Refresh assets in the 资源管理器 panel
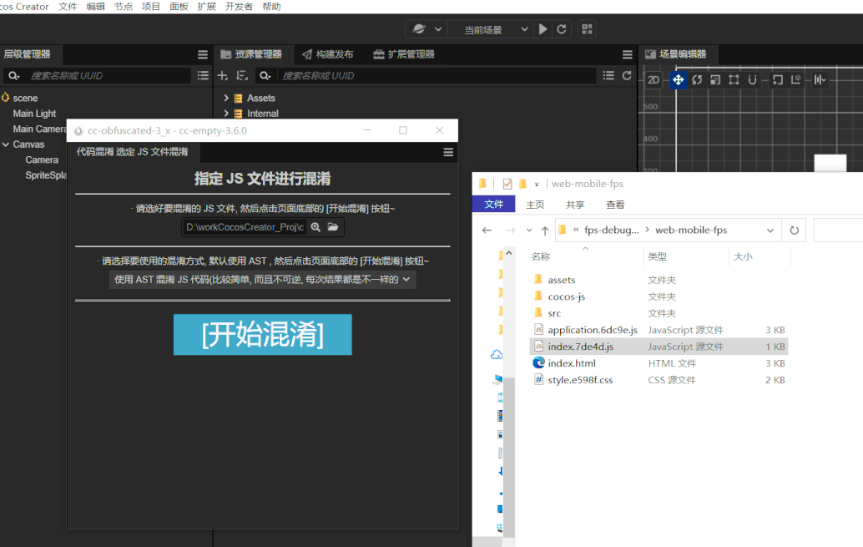This screenshot has width=863, height=547. [x=626, y=74]
